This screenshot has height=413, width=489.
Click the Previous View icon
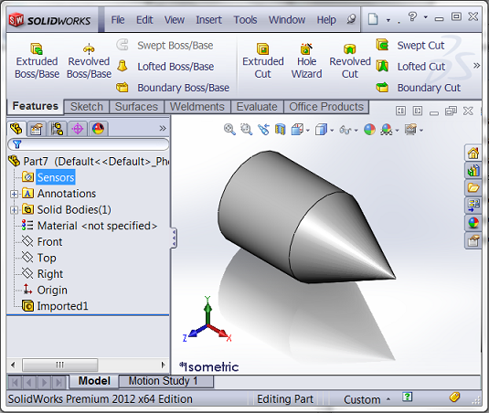(263, 130)
